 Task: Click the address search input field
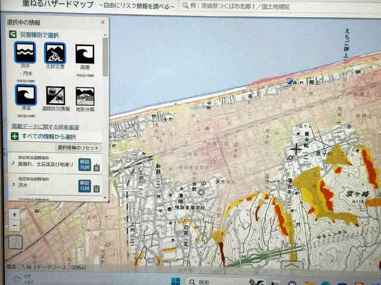[286, 7]
